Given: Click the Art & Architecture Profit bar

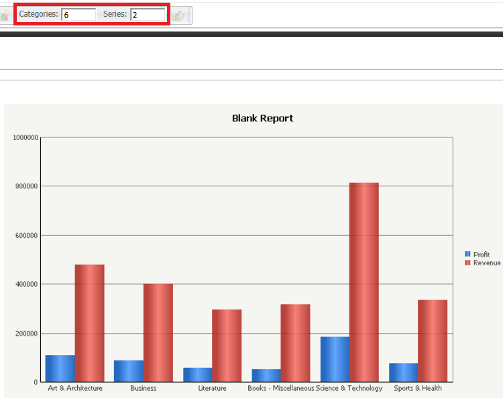Looking at the screenshot, I should pos(60,369).
